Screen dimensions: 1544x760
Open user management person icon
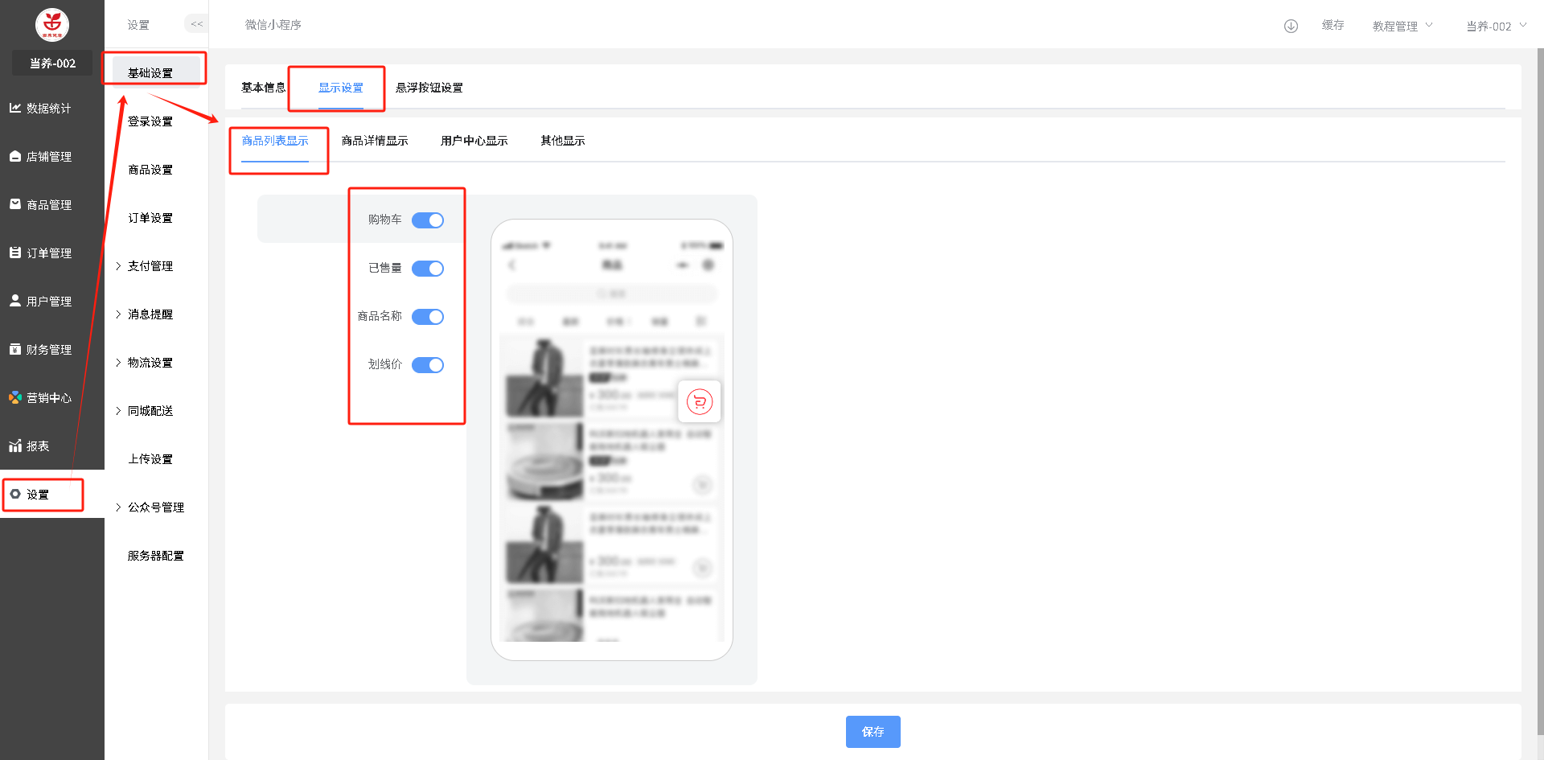(x=15, y=301)
